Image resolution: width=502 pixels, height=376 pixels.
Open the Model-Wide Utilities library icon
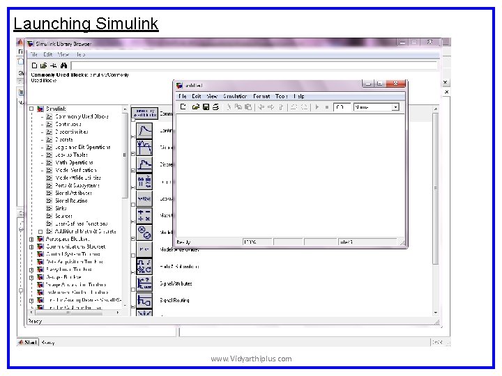point(144,249)
